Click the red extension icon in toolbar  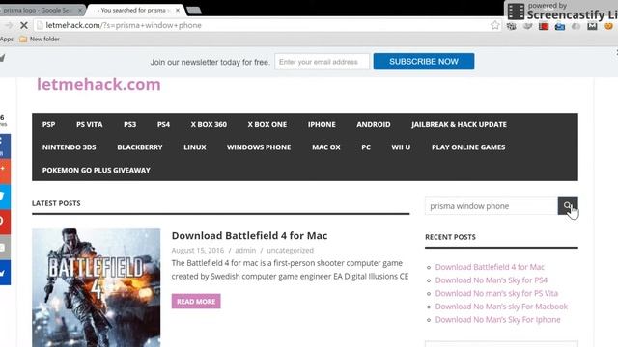pyautogui.click(x=544, y=26)
